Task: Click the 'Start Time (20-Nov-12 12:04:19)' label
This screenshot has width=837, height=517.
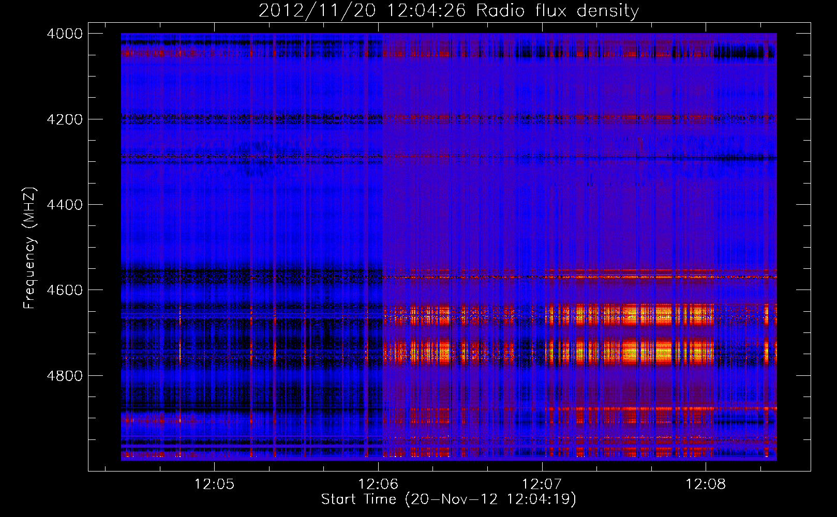Action: tap(449, 499)
